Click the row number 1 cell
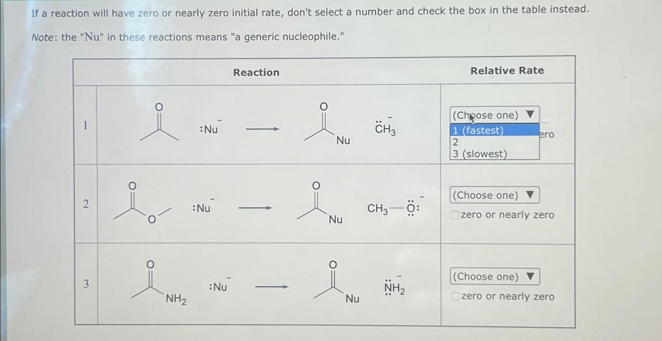 (86, 125)
